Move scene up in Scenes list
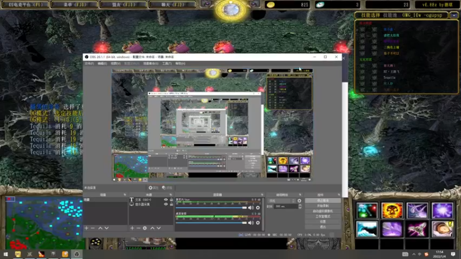Viewport: 461px width, 259px height. tap(100, 228)
